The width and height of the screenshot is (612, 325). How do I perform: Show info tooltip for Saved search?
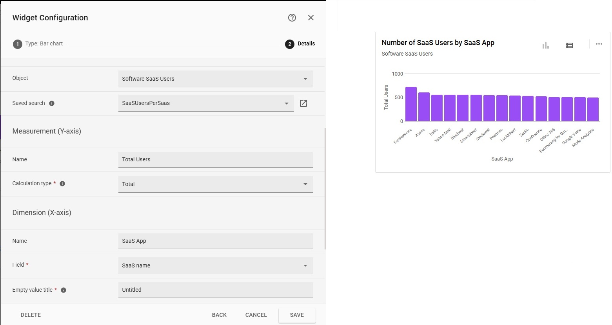(x=52, y=103)
